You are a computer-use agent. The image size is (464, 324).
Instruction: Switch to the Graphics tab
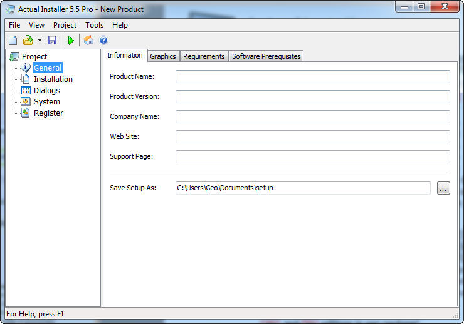[x=163, y=56]
